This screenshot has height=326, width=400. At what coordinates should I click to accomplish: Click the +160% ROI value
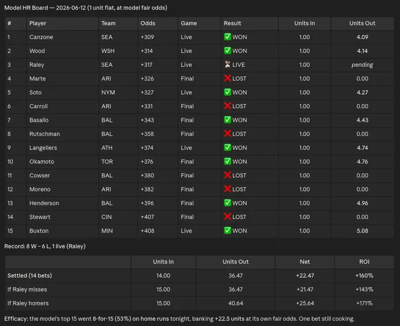[x=364, y=276]
